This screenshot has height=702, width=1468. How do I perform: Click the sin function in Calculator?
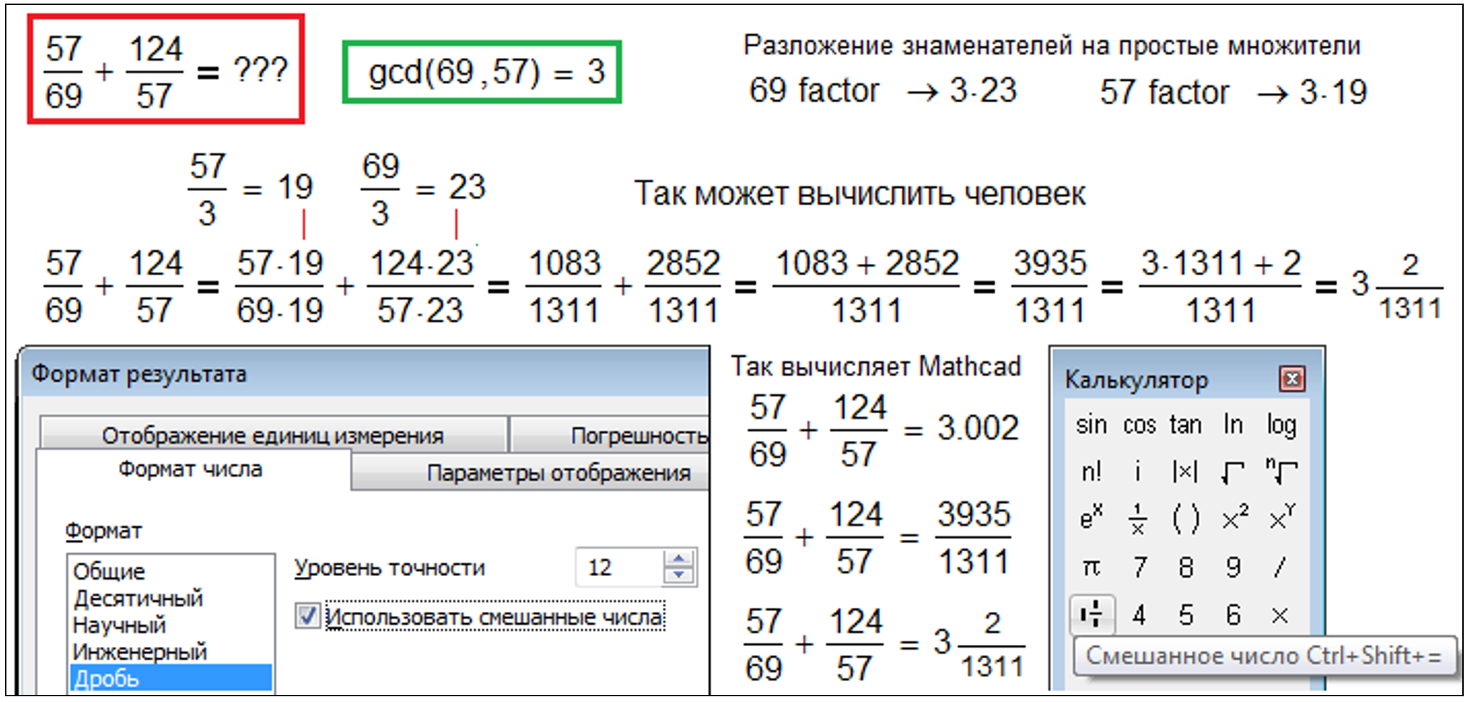tap(1090, 425)
